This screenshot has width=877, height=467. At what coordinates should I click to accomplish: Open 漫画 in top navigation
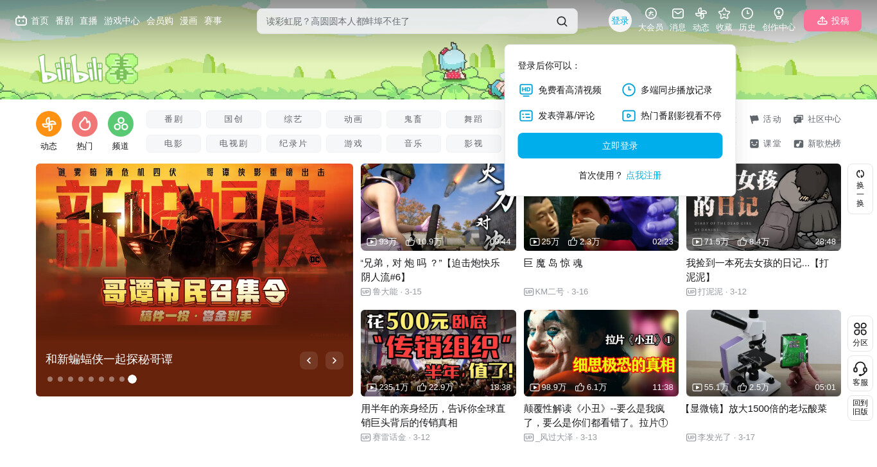189,21
